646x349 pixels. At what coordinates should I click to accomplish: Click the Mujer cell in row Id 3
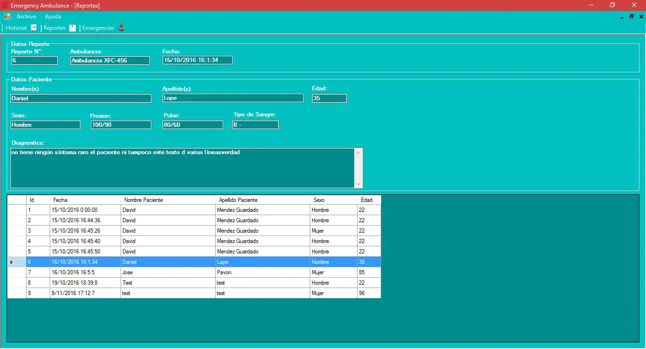[x=333, y=231]
